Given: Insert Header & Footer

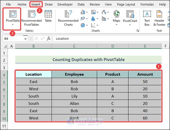Looking at the screenshot, I should 159,18.
